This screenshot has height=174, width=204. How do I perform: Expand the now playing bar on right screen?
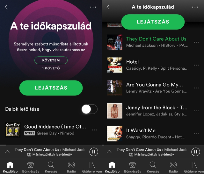pyautogui.click(x=109, y=151)
